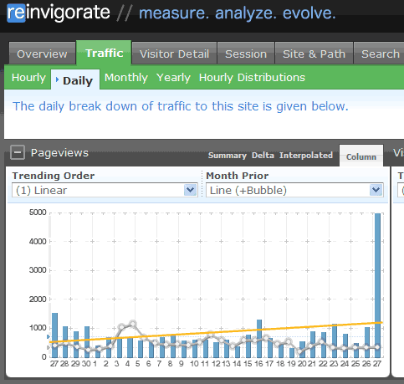Select the Traffic tab
This screenshot has height=384, width=404.
pos(104,53)
